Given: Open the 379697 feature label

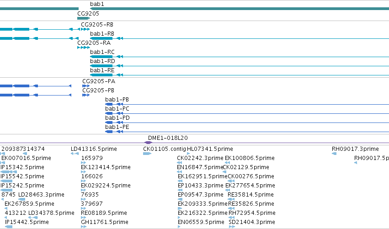Looking at the screenshot, I should pos(92,204).
